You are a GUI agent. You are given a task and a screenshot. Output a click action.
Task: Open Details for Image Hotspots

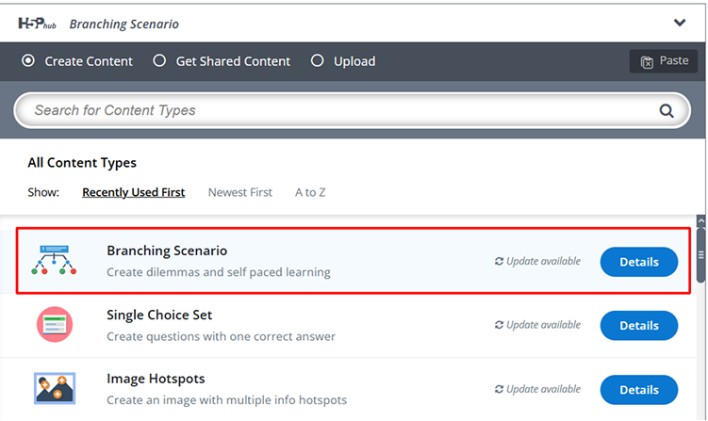click(639, 389)
